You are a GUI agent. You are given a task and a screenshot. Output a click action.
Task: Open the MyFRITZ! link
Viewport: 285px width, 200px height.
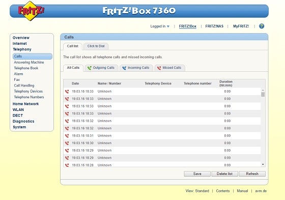[241, 26]
